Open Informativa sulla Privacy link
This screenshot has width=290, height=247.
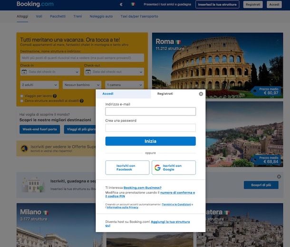(123, 208)
